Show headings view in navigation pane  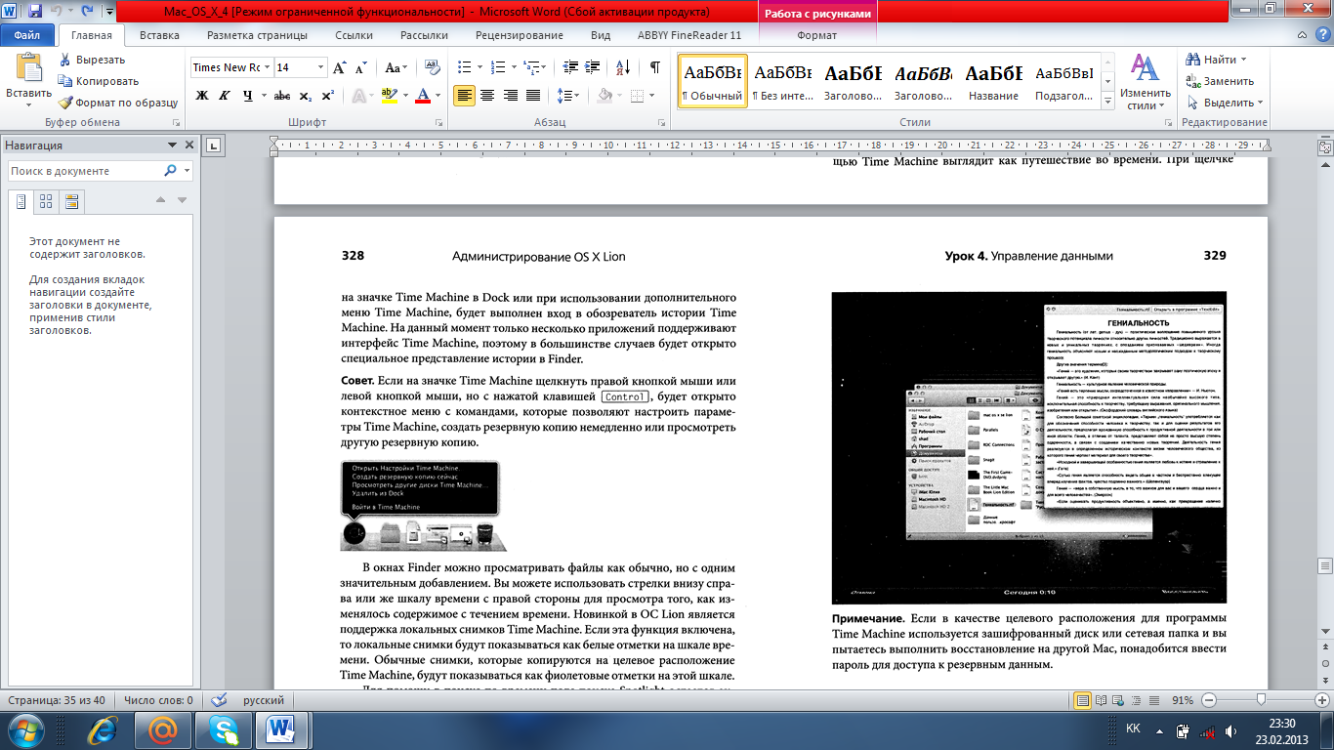21,201
